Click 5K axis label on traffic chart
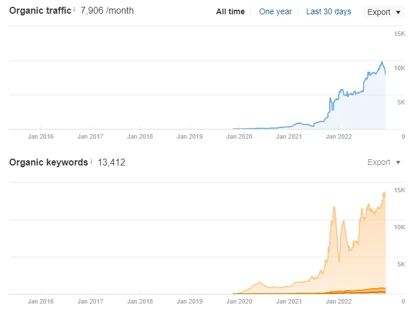The height and width of the screenshot is (311, 417). coord(401,102)
